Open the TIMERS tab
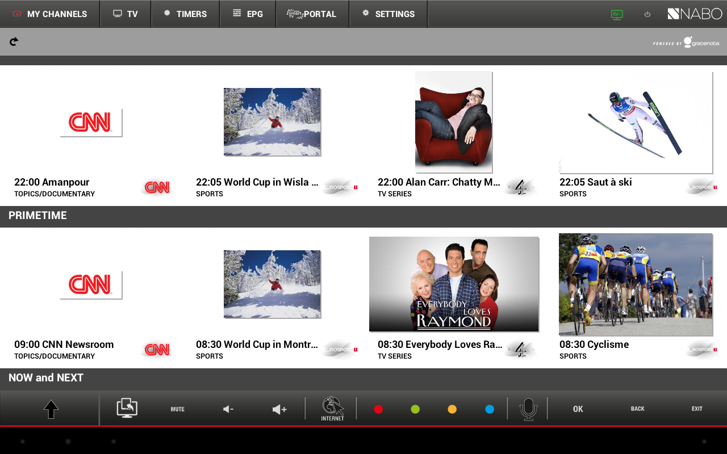The width and height of the screenshot is (727, 454). click(x=185, y=14)
